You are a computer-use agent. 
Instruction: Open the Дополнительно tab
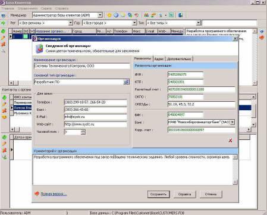[x=179, y=59]
